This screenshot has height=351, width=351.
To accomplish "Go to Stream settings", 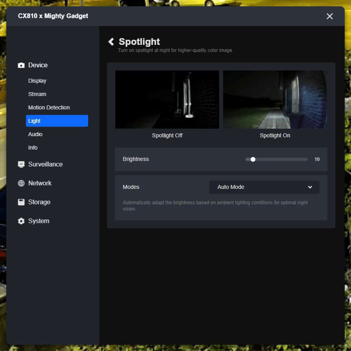I will coord(37,94).
